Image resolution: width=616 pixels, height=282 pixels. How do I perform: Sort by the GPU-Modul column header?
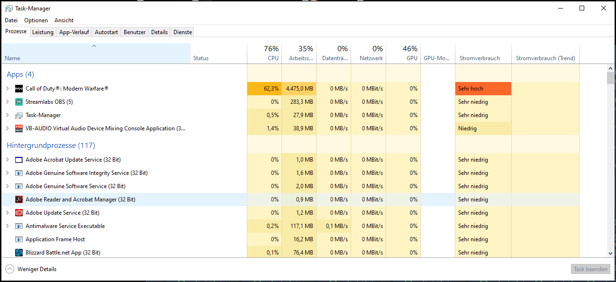(x=438, y=53)
